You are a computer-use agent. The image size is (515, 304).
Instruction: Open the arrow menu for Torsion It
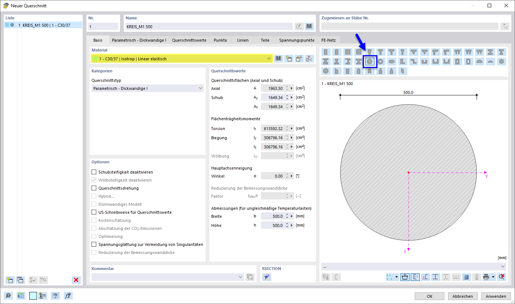292,129
